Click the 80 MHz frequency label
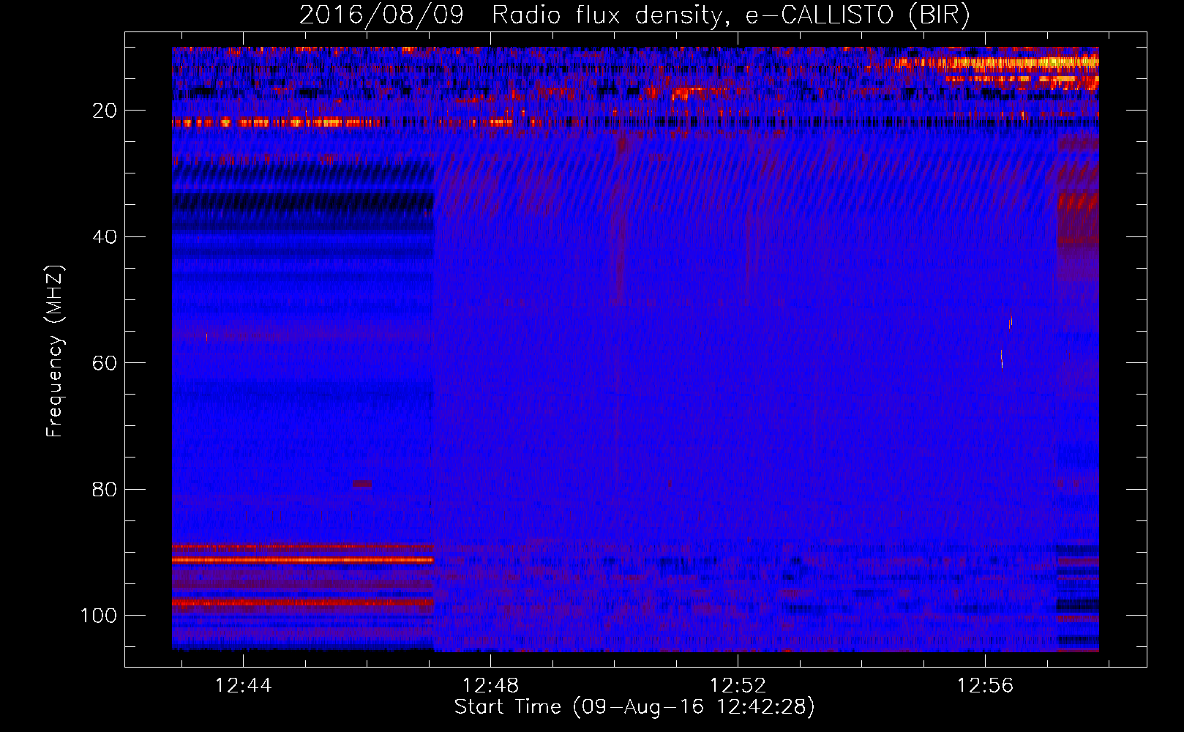The height and width of the screenshot is (732, 1184). (x=105, y=489)
